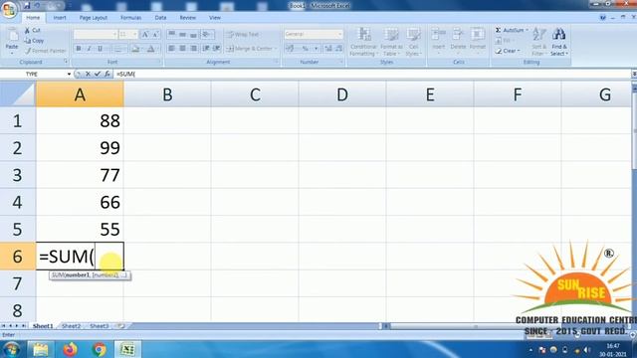Switch to the Home ribbon tab
The image size is (637, 358).
pyautogui.click(x=33, y=18)
